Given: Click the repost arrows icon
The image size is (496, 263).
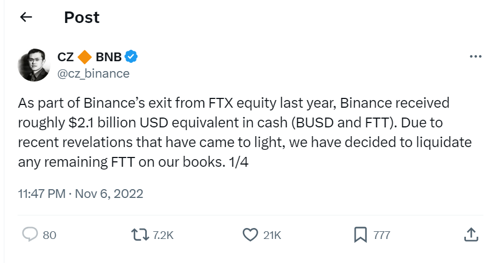Looking at the screenshot, I should click(140, 235).
